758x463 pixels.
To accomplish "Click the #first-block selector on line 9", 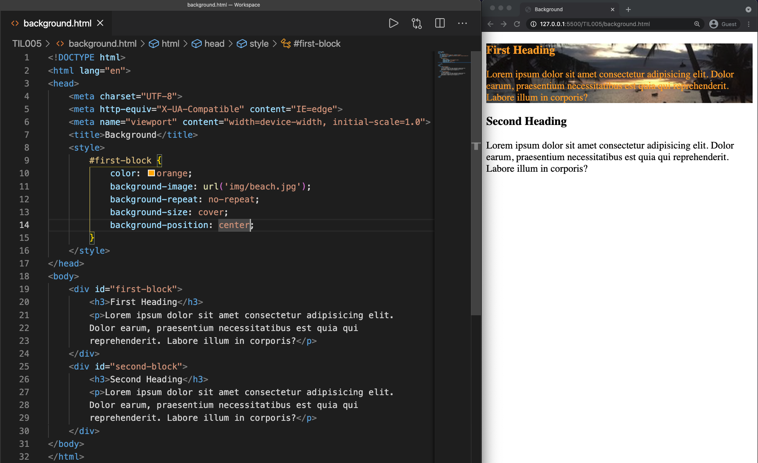I will tap(120, 160).
